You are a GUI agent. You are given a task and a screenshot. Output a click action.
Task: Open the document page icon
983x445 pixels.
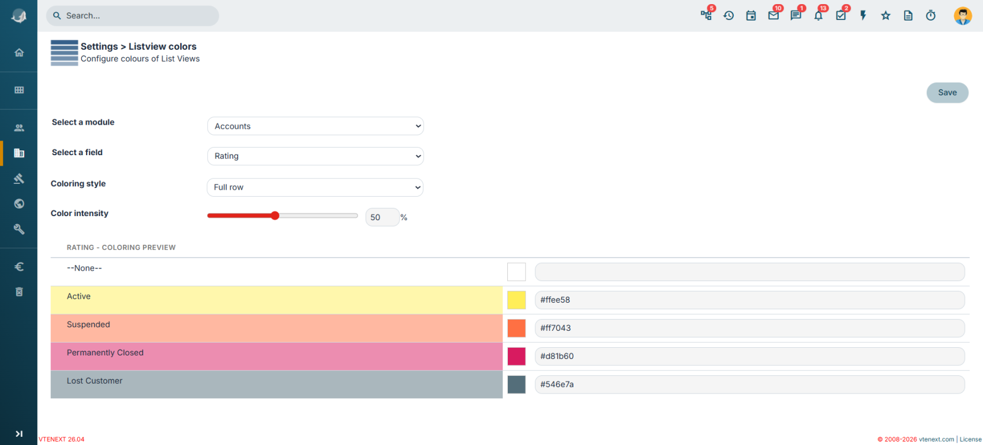(x=908, y=16)
